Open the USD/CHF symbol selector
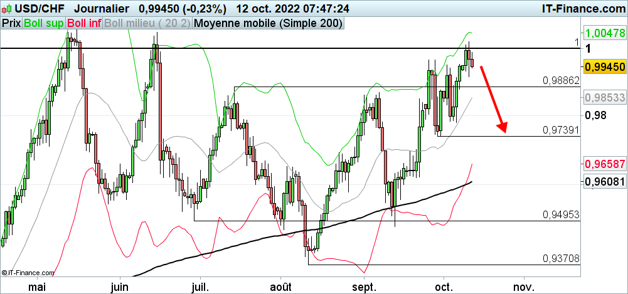Viewport: 628px width, 294px height. [33, 9]
